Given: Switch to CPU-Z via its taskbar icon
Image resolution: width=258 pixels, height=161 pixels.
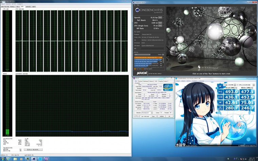Looking at the screenshot, I should pyautogui.click(x=47, y=159).
